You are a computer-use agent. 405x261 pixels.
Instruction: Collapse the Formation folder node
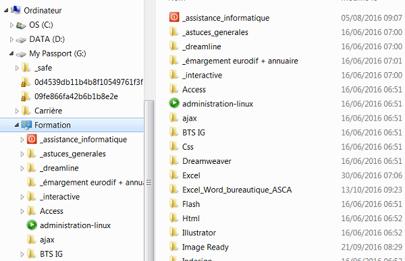click(x=17, y=125)
